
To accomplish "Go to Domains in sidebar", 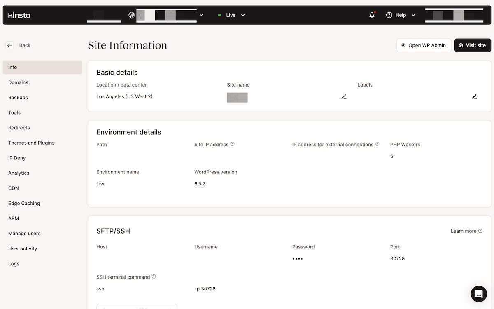I will 42,82.
